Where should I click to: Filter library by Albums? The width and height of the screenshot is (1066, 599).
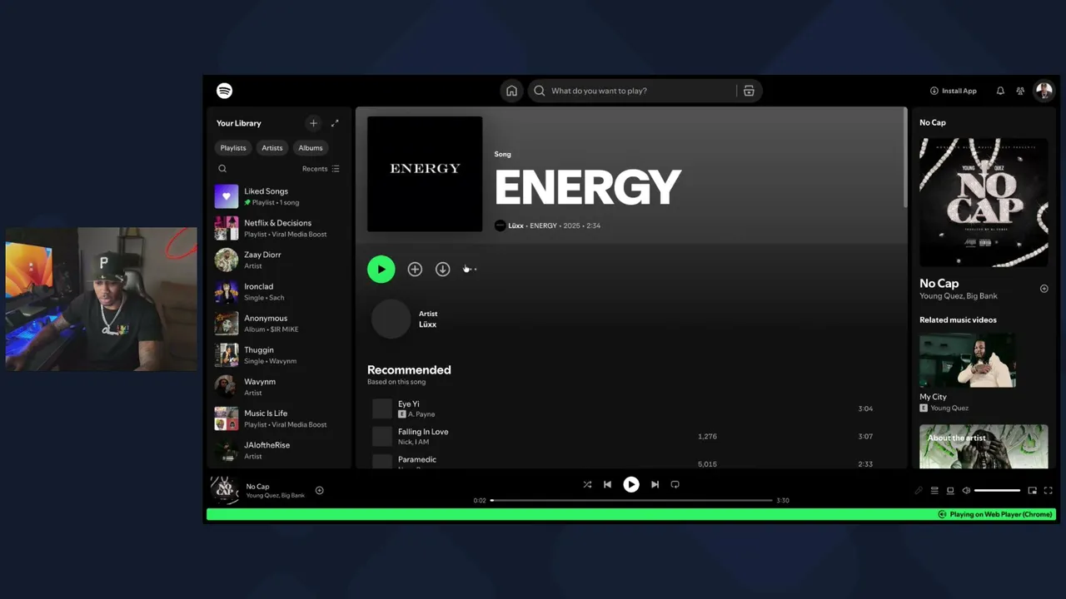(x=311, y=148)
